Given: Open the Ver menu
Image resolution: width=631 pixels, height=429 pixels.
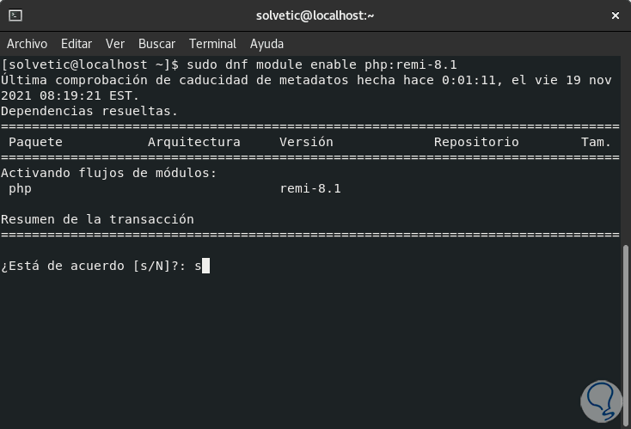Looking at the screenshot, I should (x=115, y=44).
